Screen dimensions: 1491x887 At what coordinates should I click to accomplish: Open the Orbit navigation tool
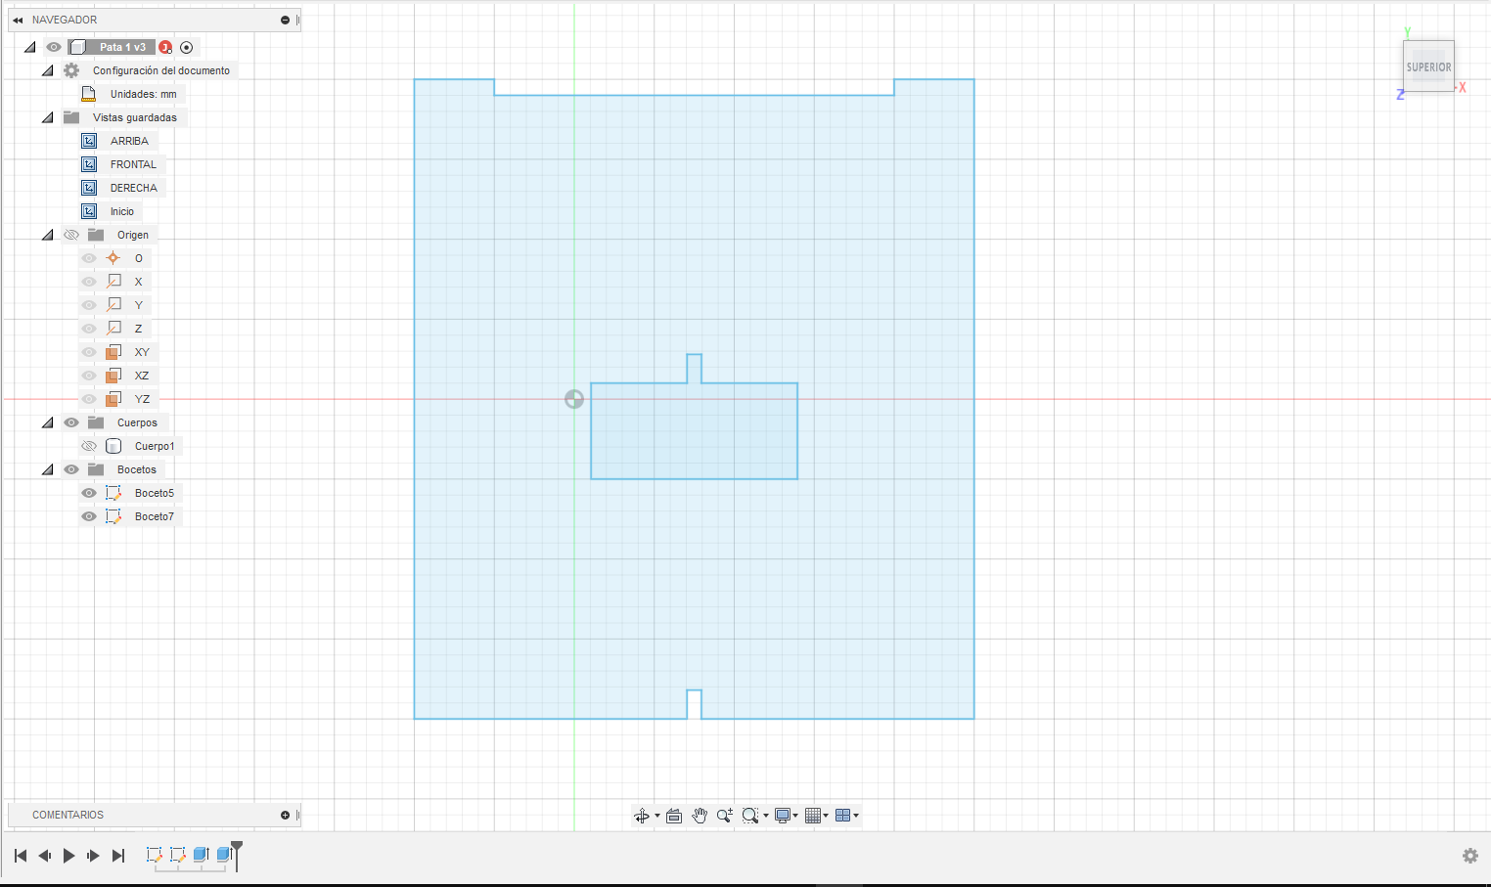[641, 816]
